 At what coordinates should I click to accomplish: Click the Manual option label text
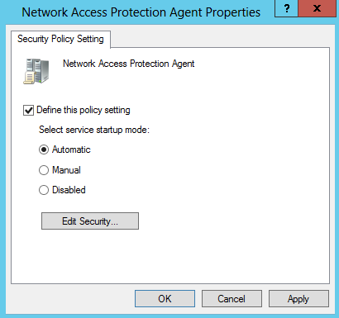point(66,170)
